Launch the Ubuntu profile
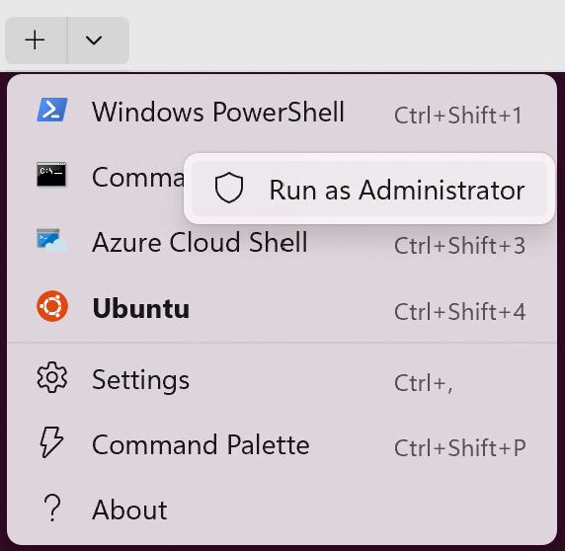 [x=282, y=307]
